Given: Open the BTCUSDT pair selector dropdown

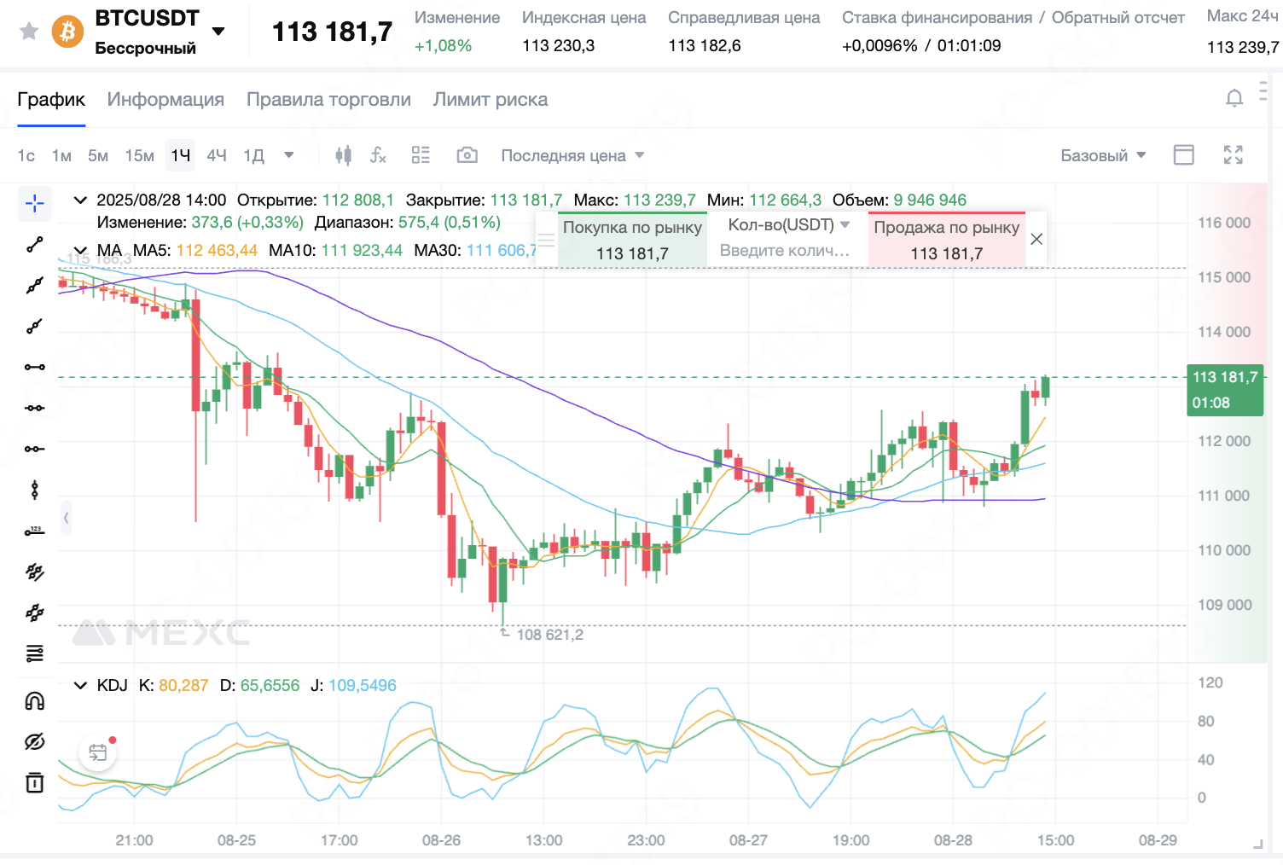Looking at the screenshot, I should coord(218,32).
